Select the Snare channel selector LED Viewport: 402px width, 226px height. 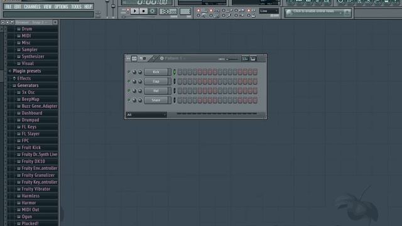pyautogui.click(x=175, y=100)
